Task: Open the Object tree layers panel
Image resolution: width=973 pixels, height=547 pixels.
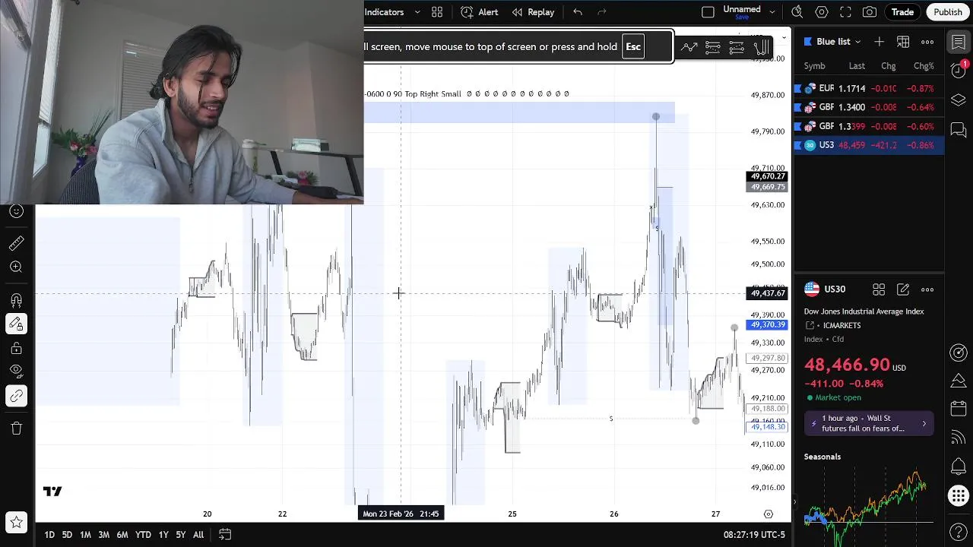Action: coord(959,100)
